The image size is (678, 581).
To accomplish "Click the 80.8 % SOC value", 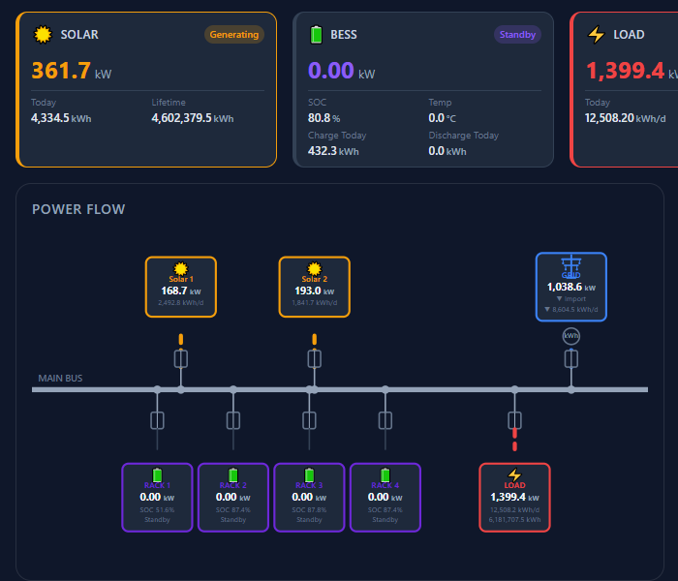I will (324, 118).
